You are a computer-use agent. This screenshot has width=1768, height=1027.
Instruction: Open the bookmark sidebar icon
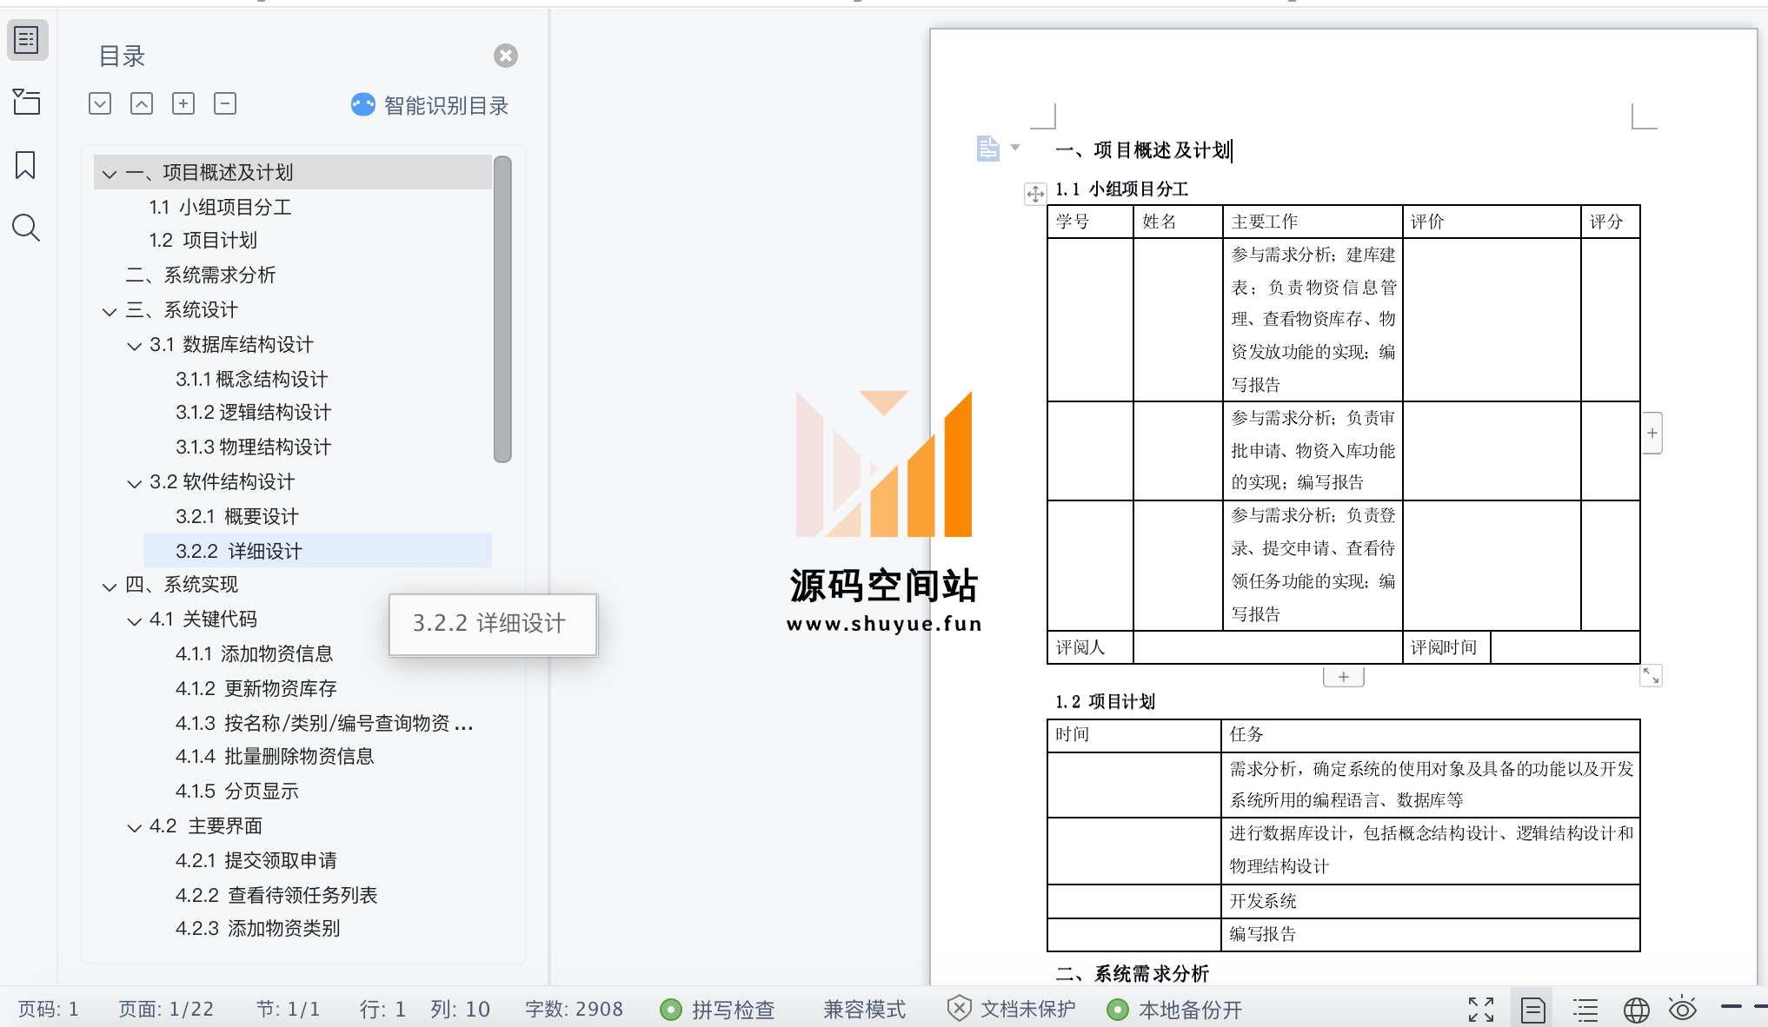click(x=25, y=165)
